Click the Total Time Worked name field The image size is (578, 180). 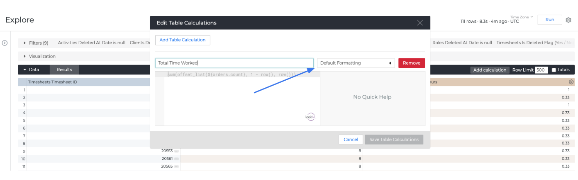point(234,63)
